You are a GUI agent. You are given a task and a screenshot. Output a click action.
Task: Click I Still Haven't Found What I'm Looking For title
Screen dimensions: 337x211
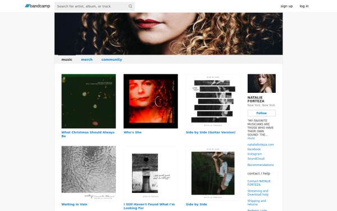149,206
